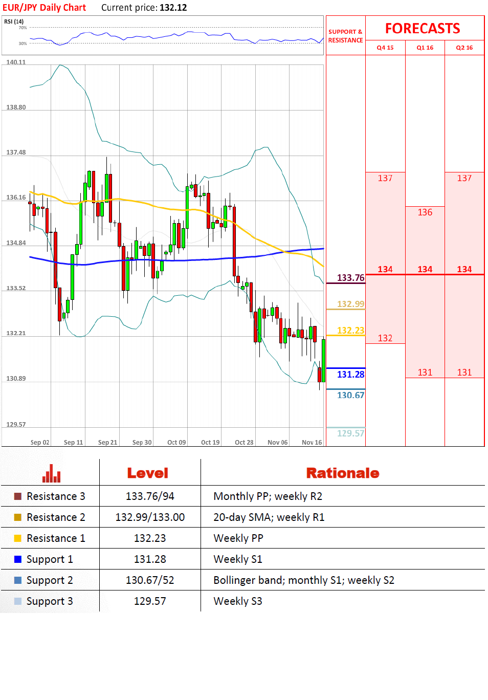Open the Q4 15 forecast column header
488x700 pixels.
385,48
